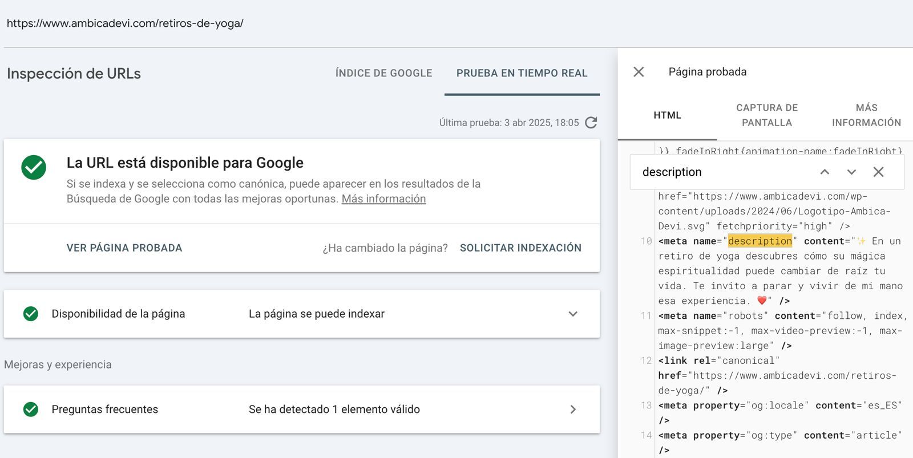
Task: Click code line number 14
Action: tap(646, 436)
